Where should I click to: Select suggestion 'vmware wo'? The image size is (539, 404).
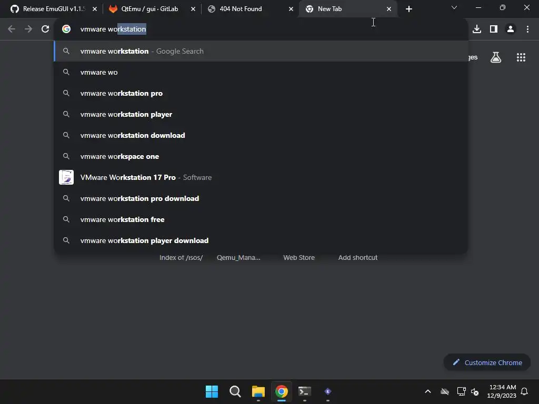click(261, 72)
